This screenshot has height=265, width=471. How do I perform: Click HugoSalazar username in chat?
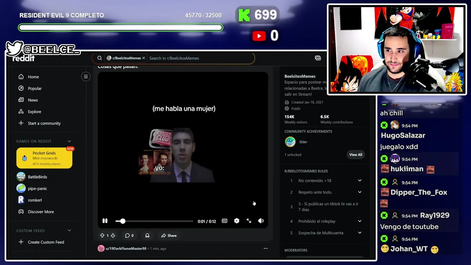click(x=403, y=135)
